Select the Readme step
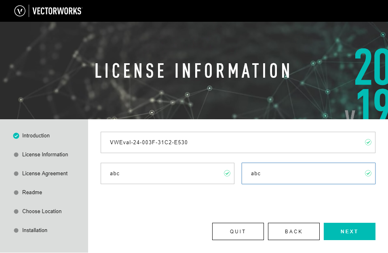This screenshot has height=253, width=388. 32,192
